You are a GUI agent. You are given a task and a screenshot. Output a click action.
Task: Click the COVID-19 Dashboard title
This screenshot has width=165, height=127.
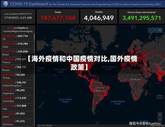pyautogui.click(x=29, y=4)
